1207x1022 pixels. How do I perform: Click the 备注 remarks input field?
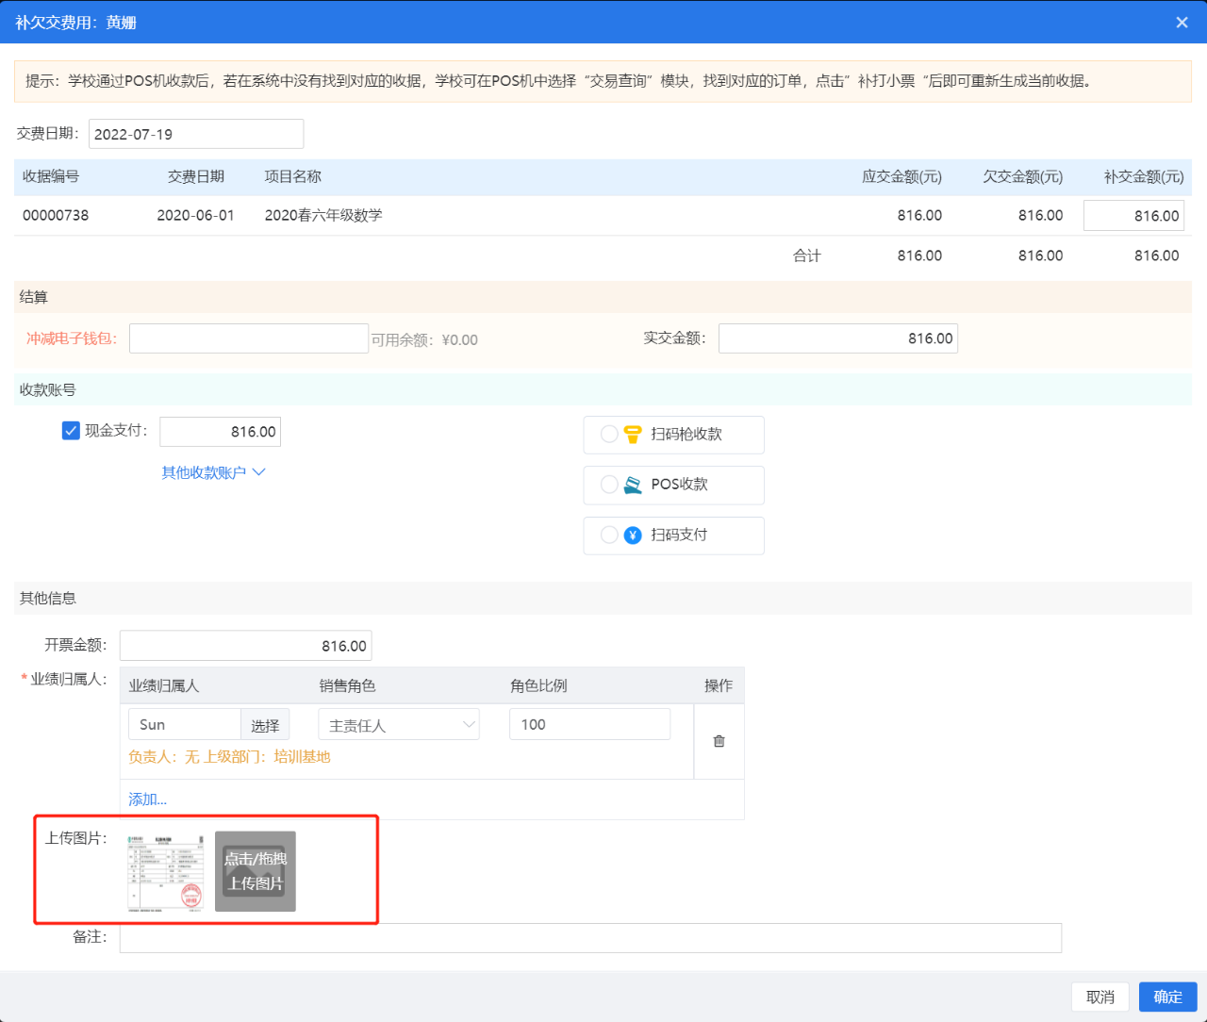(x=590, y=938)
